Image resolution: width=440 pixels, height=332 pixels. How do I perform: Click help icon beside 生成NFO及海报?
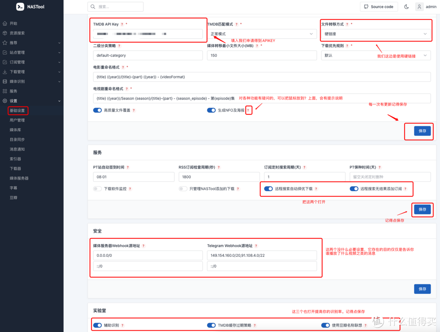248,110
